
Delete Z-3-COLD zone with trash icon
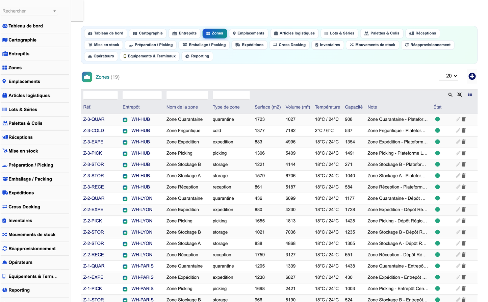coord(464,130)
